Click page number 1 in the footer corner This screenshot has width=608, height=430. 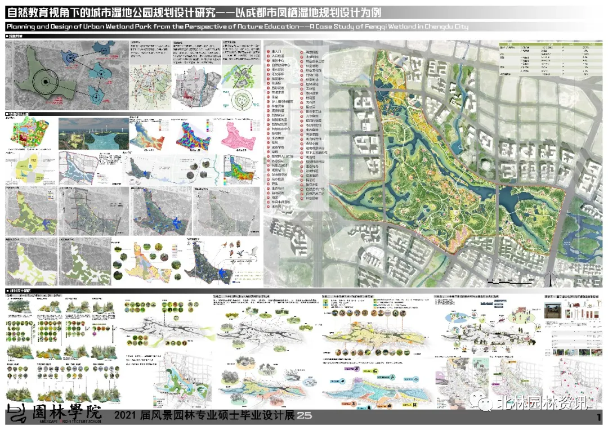click(x=599, y=418)
